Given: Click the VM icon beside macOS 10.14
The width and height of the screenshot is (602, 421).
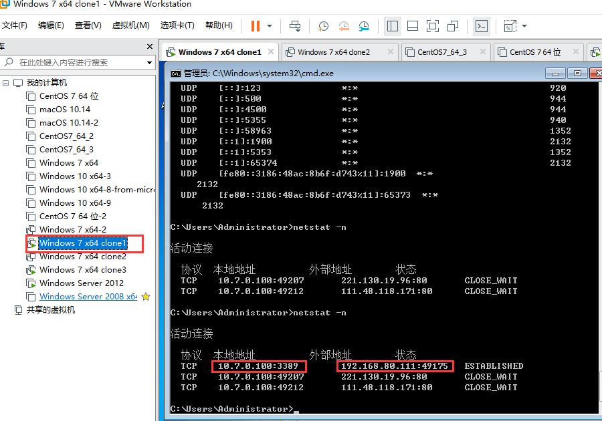Looking at the screenshot, I should (31, 110).
